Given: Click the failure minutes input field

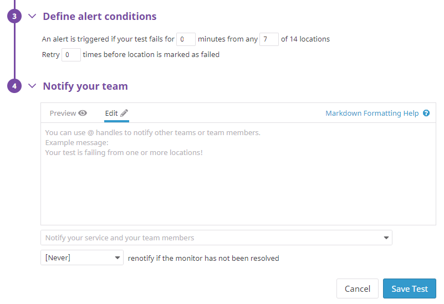Looking at the screenshot, I should point(186,39).
